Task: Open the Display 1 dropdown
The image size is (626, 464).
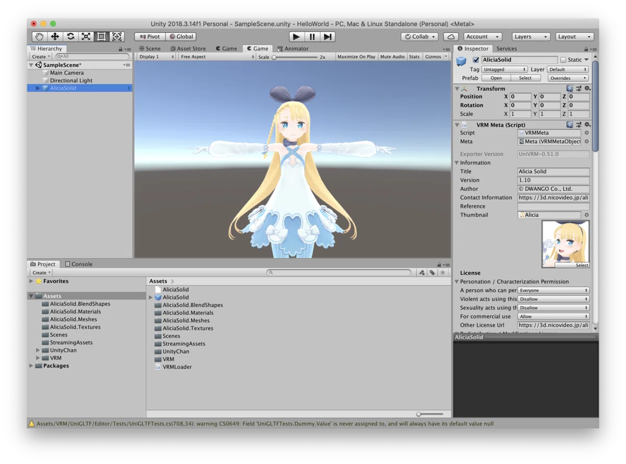Action: (x=155, y=57)
